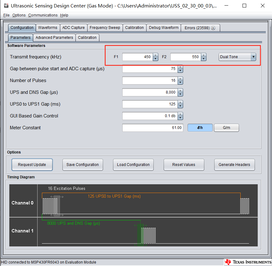Click the 16 Excitation Pulses label

click(x=67, y=189)
